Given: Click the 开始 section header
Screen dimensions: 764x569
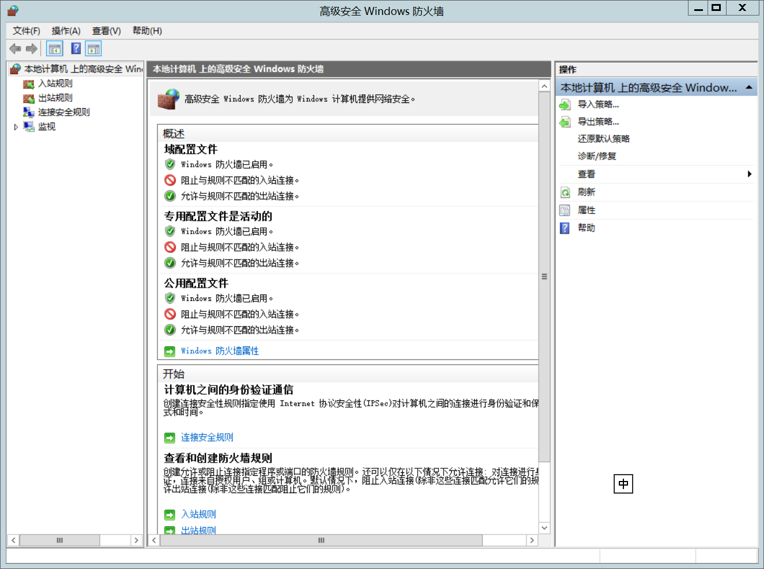Looking at the screenshot, I should click(173, 374).
